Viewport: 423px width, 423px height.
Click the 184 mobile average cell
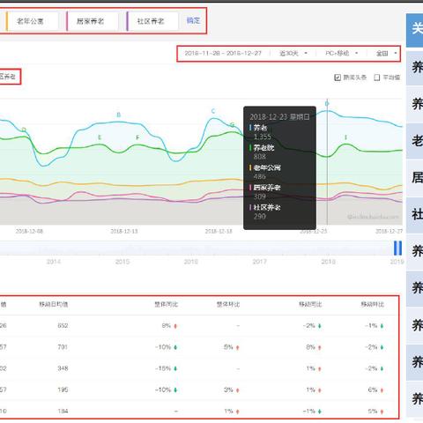tap(63, 412)
